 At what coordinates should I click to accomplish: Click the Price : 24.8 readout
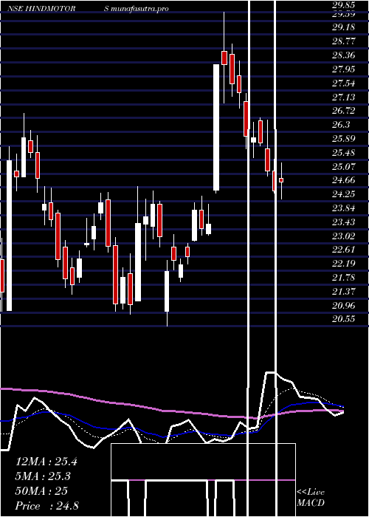coord(46,506)
